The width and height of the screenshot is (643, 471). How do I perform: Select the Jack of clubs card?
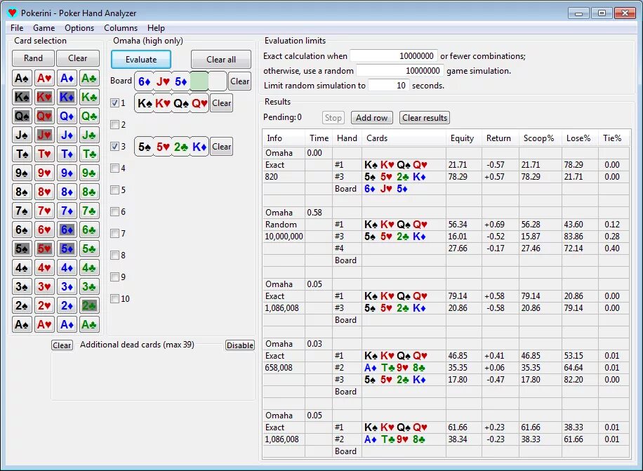pyautogui.click(x=89, y=135)
